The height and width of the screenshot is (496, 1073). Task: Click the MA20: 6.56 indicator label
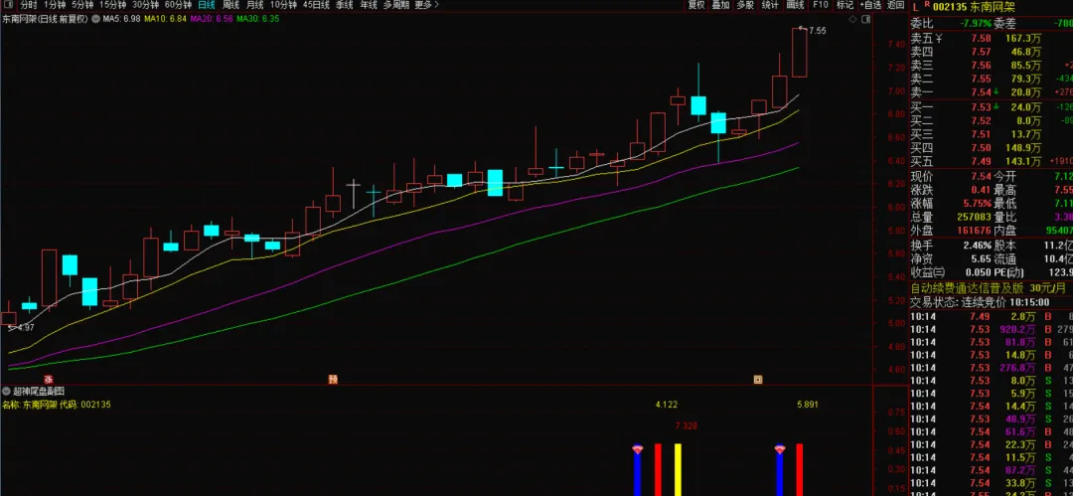pos(212,19)
